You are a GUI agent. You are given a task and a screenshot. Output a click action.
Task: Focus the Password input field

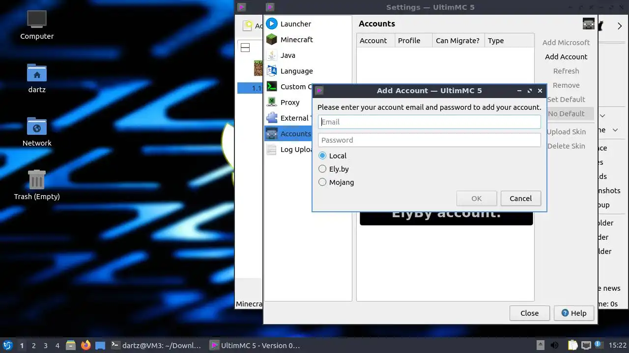[429, 140]
